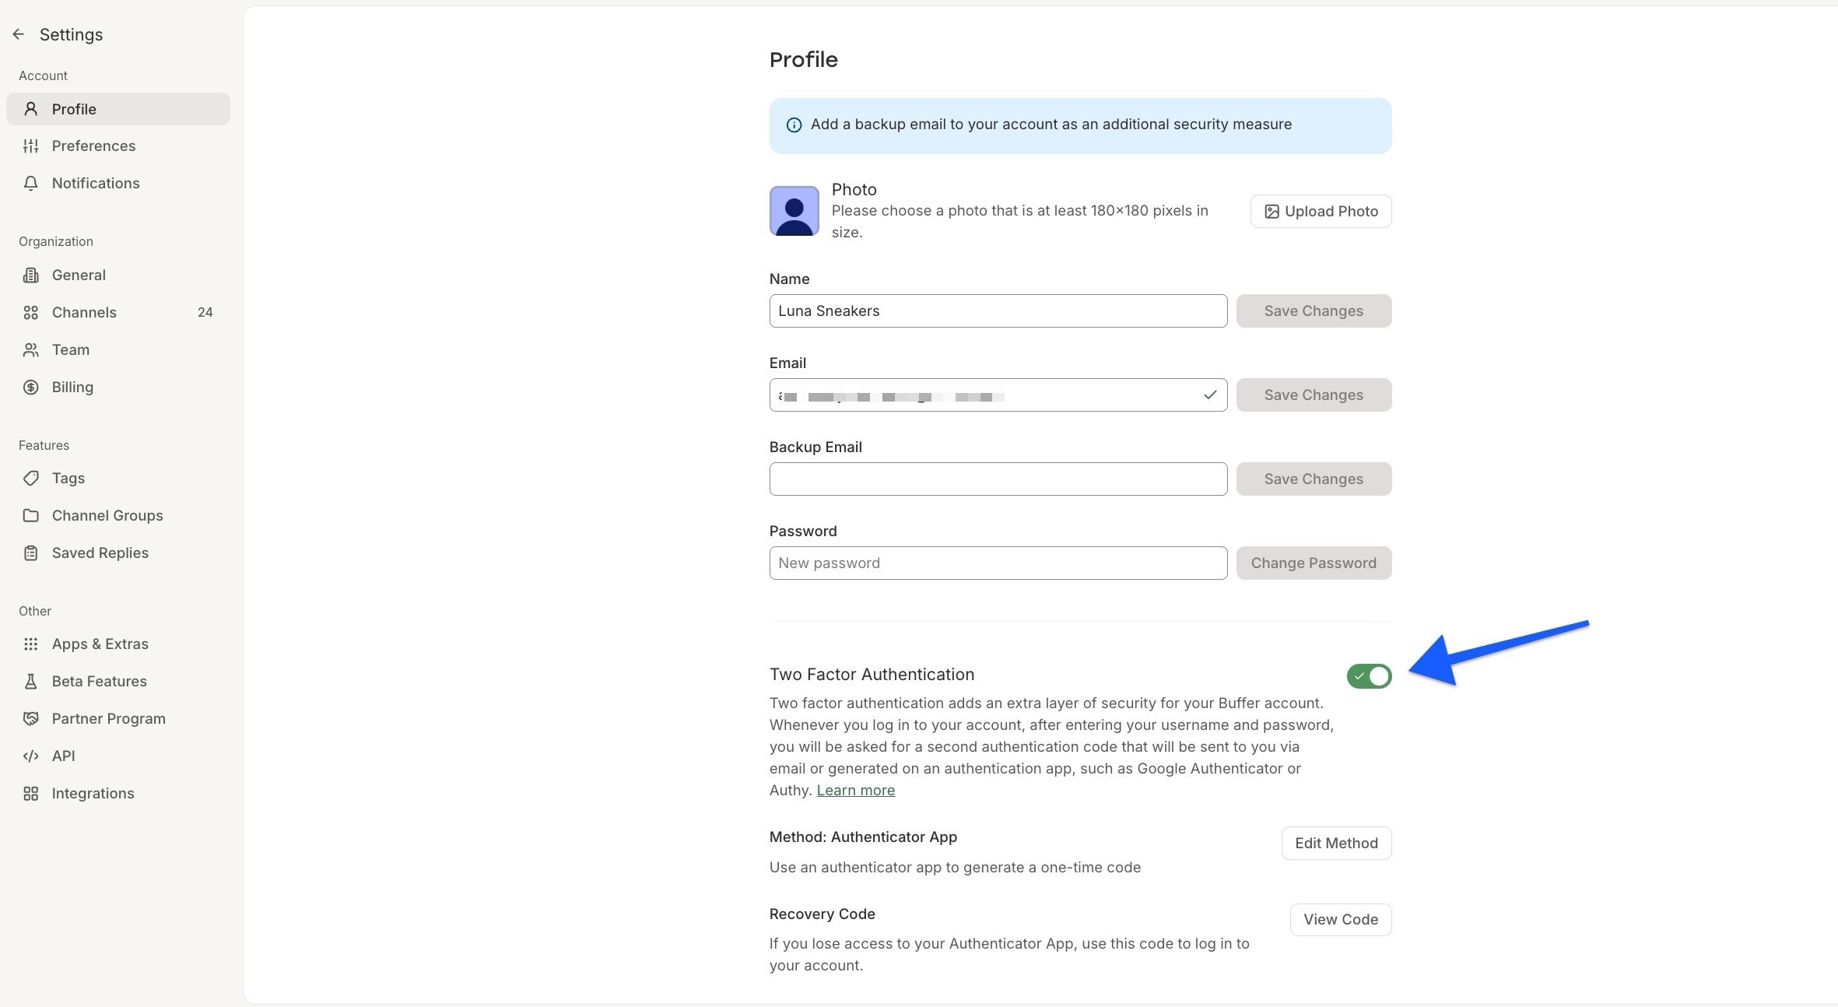Open Preferences settings via sliders icon
This screenshot has width=1838, height=1007.
pos(31,146)
